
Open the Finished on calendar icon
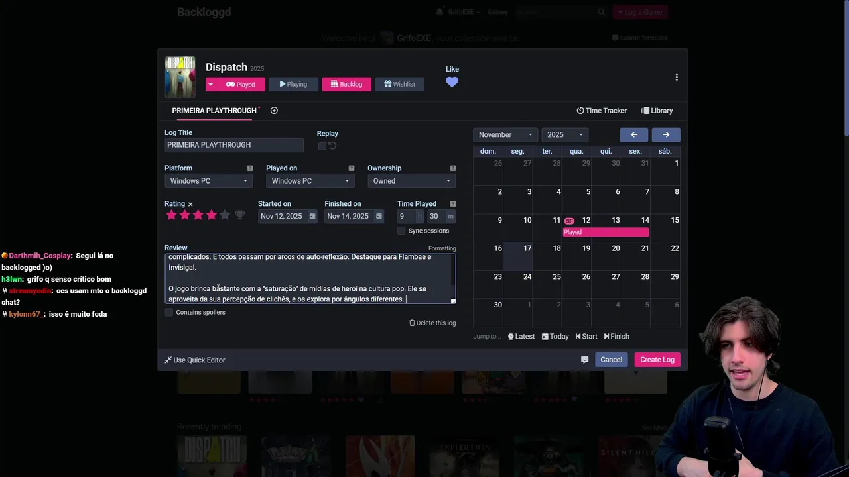[x=379, y=216]
